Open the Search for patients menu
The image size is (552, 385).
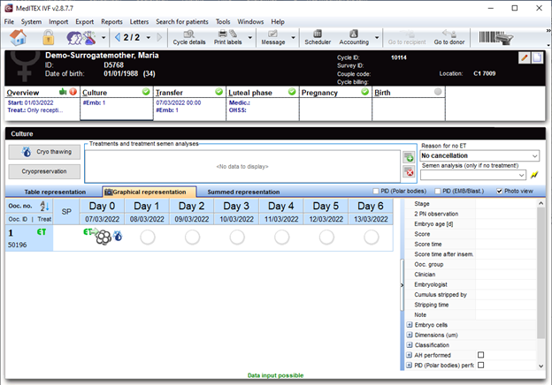(x=182, y=22)
